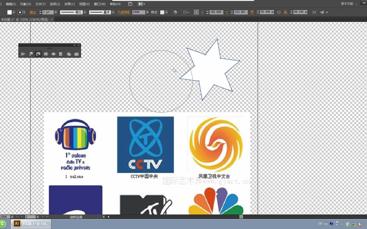The height and width of the screenshot is (229, 367).
Task: Open the 帮助(H) menu
Action: pos(115,4)
